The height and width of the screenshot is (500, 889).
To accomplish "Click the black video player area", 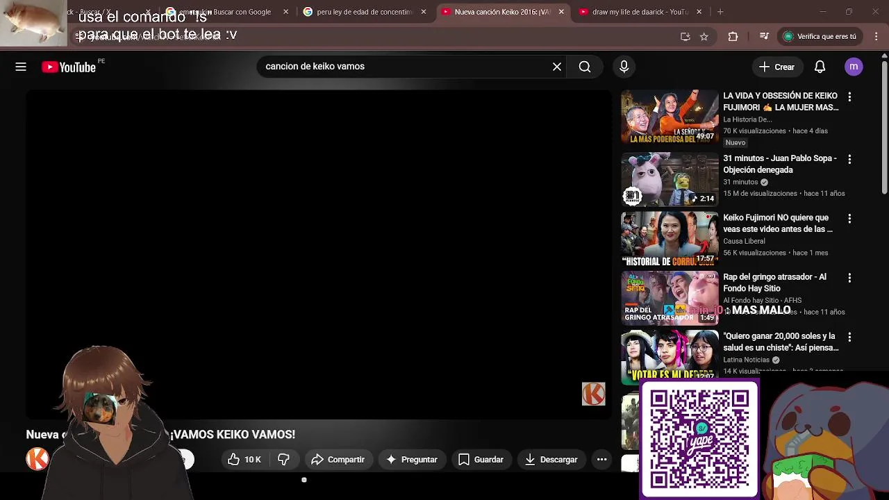I will click(319, 254).
